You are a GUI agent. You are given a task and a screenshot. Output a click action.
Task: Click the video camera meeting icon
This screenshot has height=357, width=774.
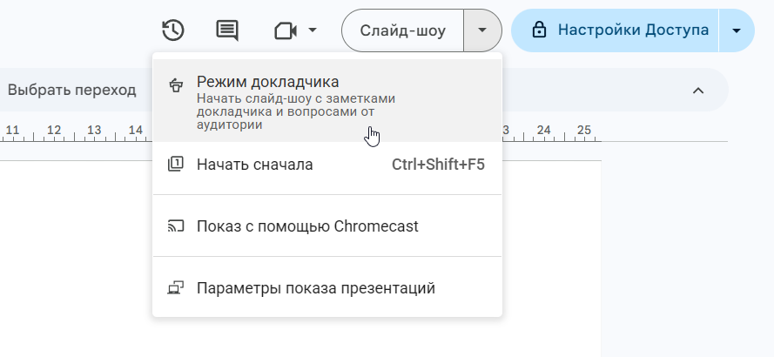(x=286, y=30)
